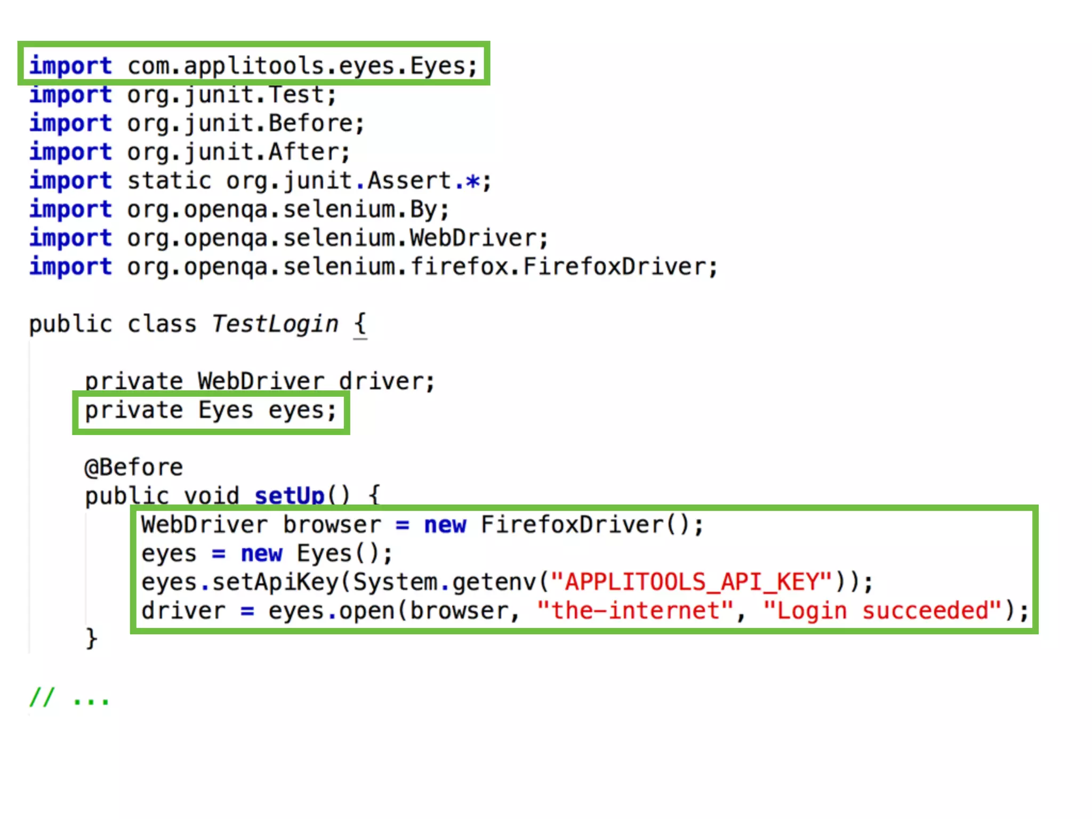This screenshot has height=819, width=1092.
Task: Click the static Assert import line
Action: click(260, 181)
